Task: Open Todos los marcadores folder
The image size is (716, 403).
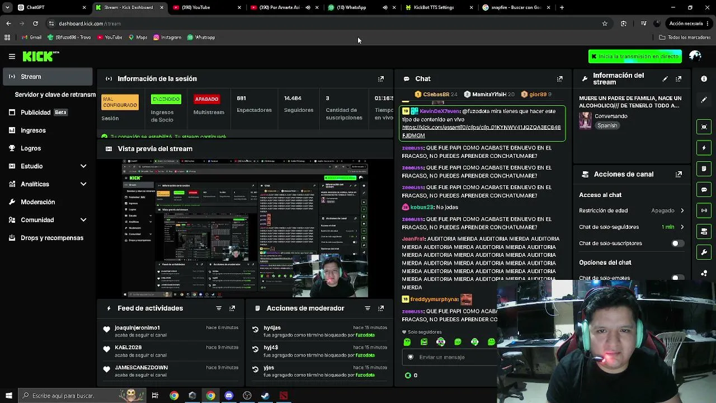Action: click(x=685, y=38)
